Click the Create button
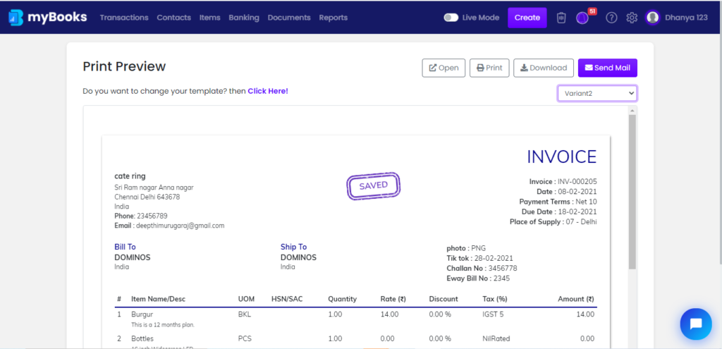 (527, 18)
